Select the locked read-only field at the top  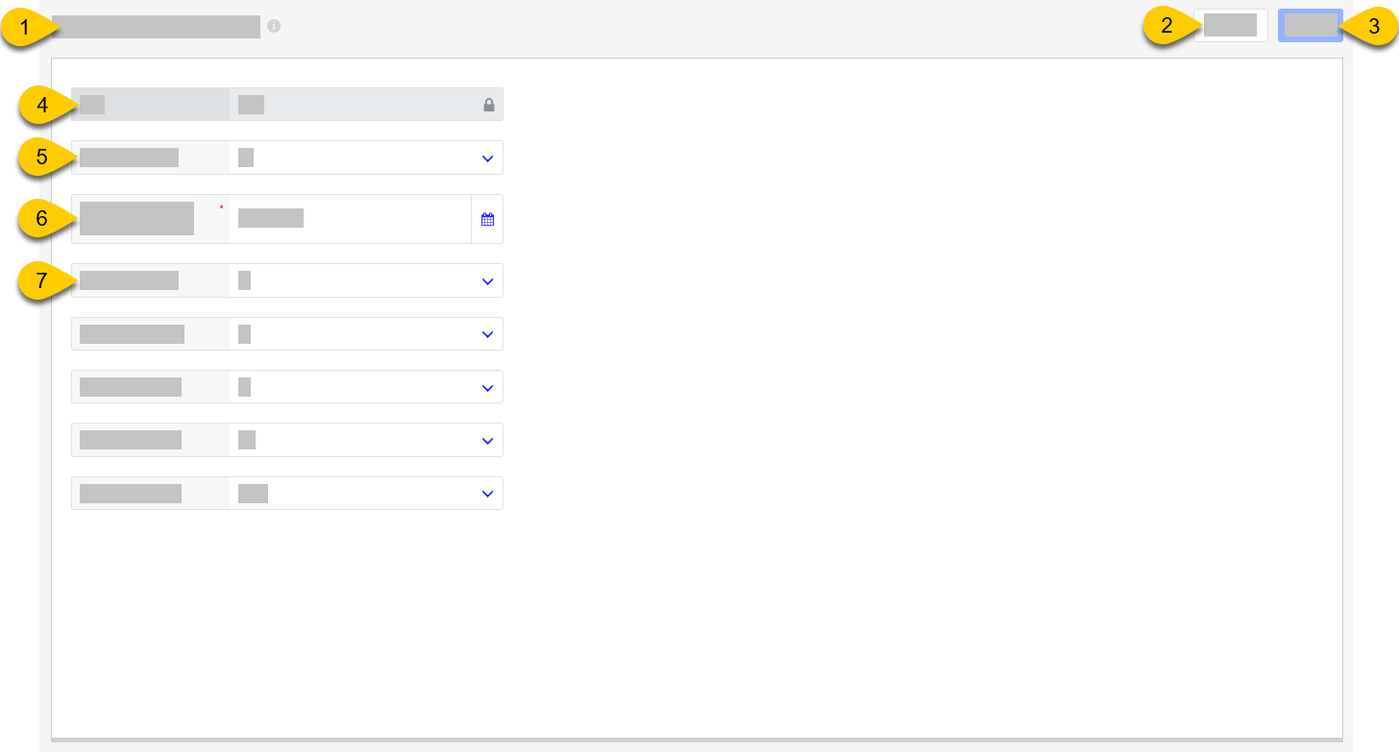point(286,104)
